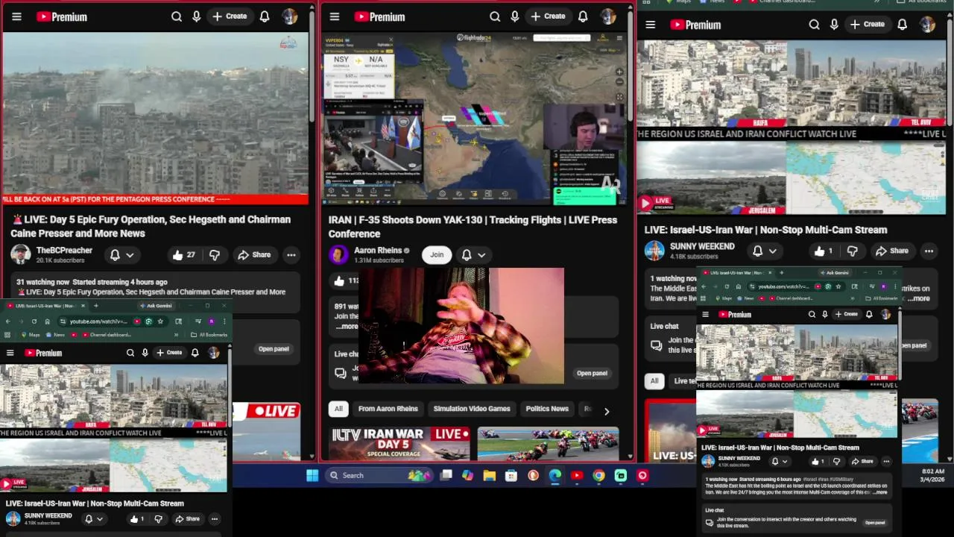
Task: Click search icon in TheBCPreacher YouTube window
Action: [177, 16]
